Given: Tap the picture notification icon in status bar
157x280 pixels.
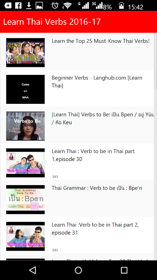Looking at the screenshot, I should (39, 6).
